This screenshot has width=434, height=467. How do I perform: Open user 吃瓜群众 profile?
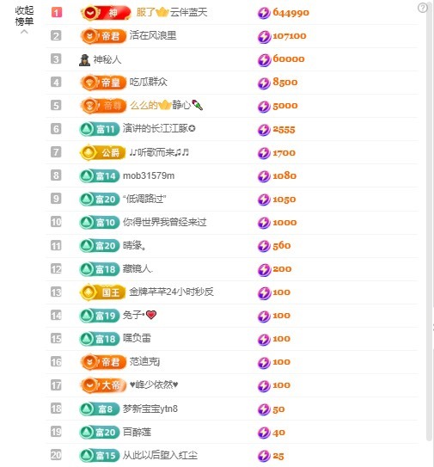148,82
